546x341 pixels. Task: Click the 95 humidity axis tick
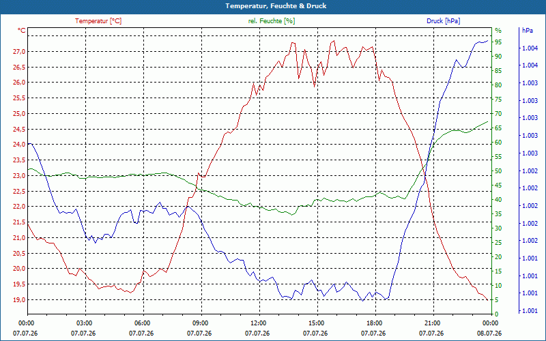498,42
